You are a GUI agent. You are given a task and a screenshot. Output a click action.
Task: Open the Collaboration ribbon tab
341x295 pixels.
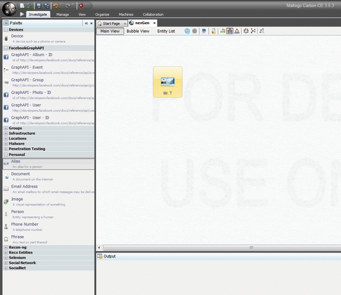(153, 15)
